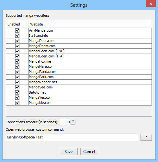Decrease connections timeout with down arrow
The image size is (158, 162).
(x=73, y=123)
